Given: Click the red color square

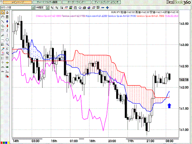Looking at the screenshot, I should point(1,143).
